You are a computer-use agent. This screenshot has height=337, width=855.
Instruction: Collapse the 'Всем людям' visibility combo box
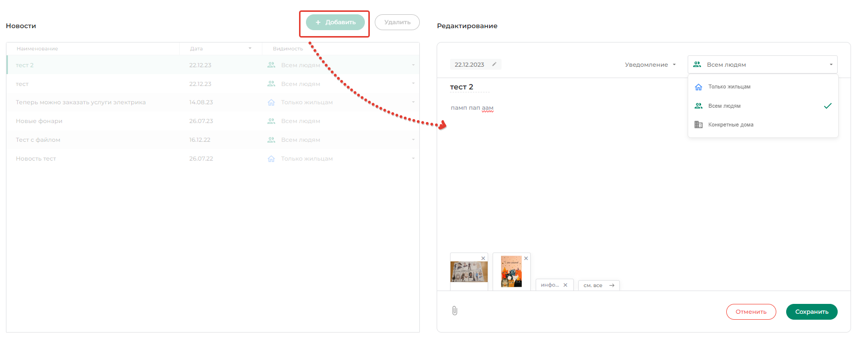click(831, 65)
